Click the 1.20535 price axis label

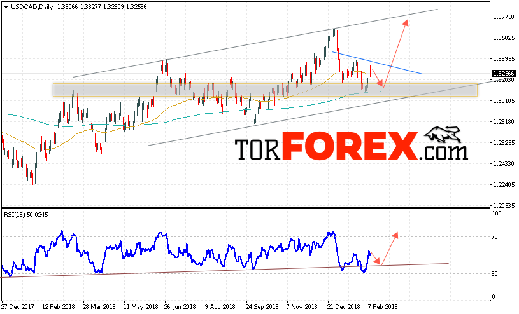point(504,205)
